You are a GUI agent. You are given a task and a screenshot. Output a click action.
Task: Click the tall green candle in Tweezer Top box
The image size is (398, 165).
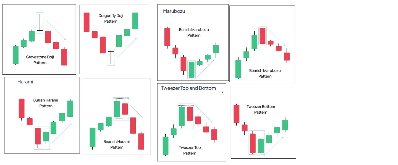pyautogui.click(x=182, y=116)
